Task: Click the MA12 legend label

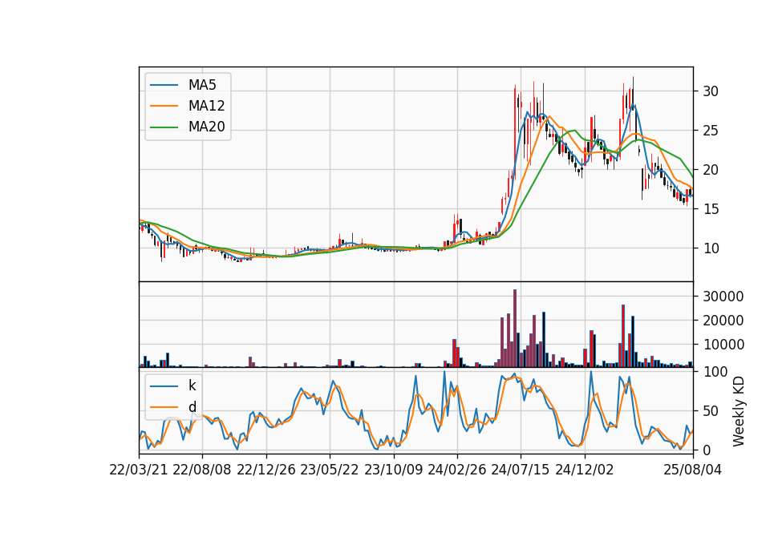Action: 206,106
